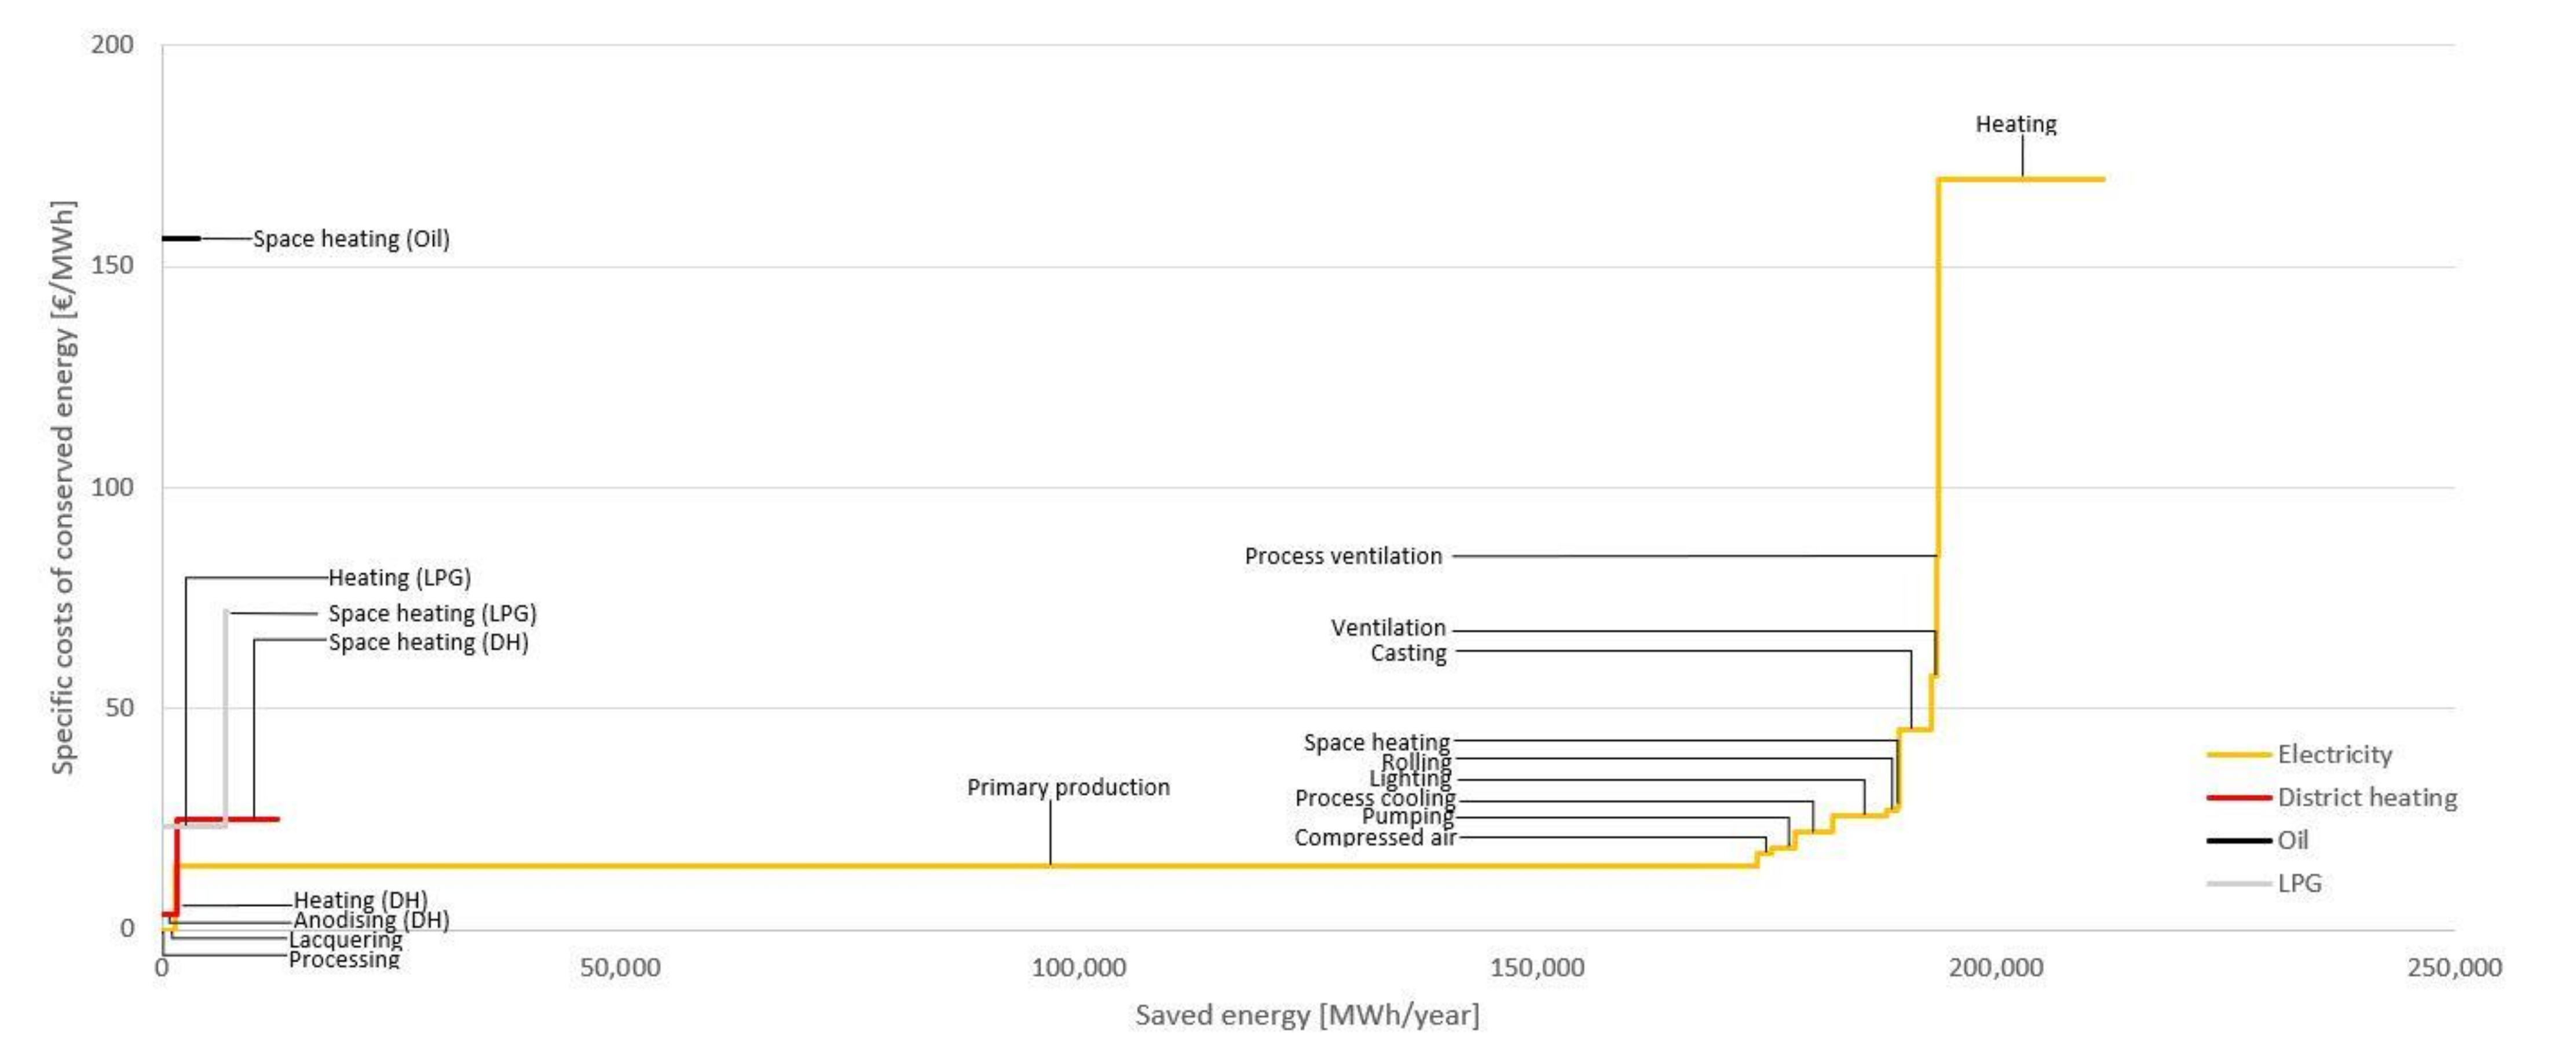
Task: Click the Casting data label
Action: point(1408,653)
